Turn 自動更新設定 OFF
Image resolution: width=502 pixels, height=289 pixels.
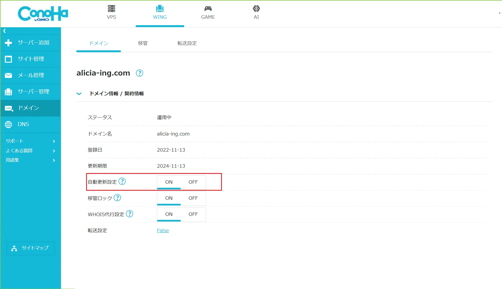coord(193,182)
